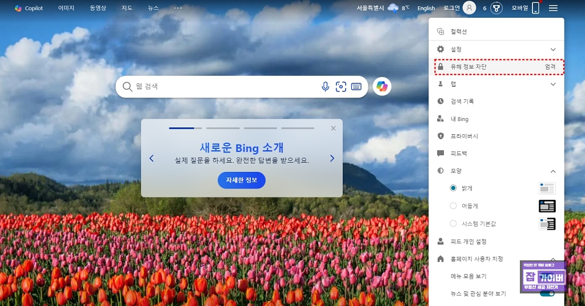This screenshot has height=306, width=585.
Task: Click the microphone voice search icon
Action: coord(325,86)
